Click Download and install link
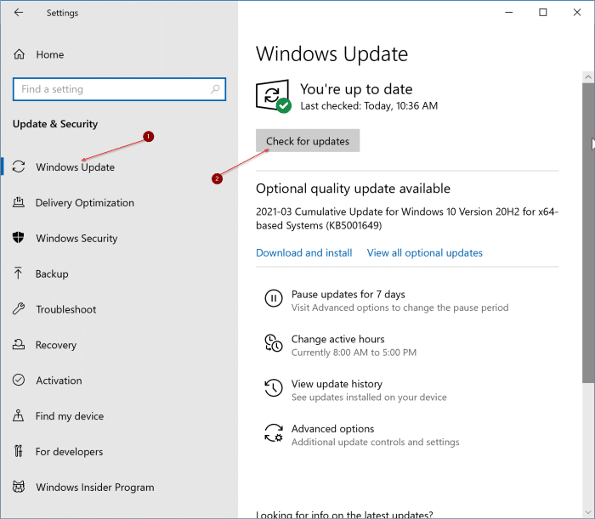The width and height of the screenshot is (595, 519). (x=304, y=253)
